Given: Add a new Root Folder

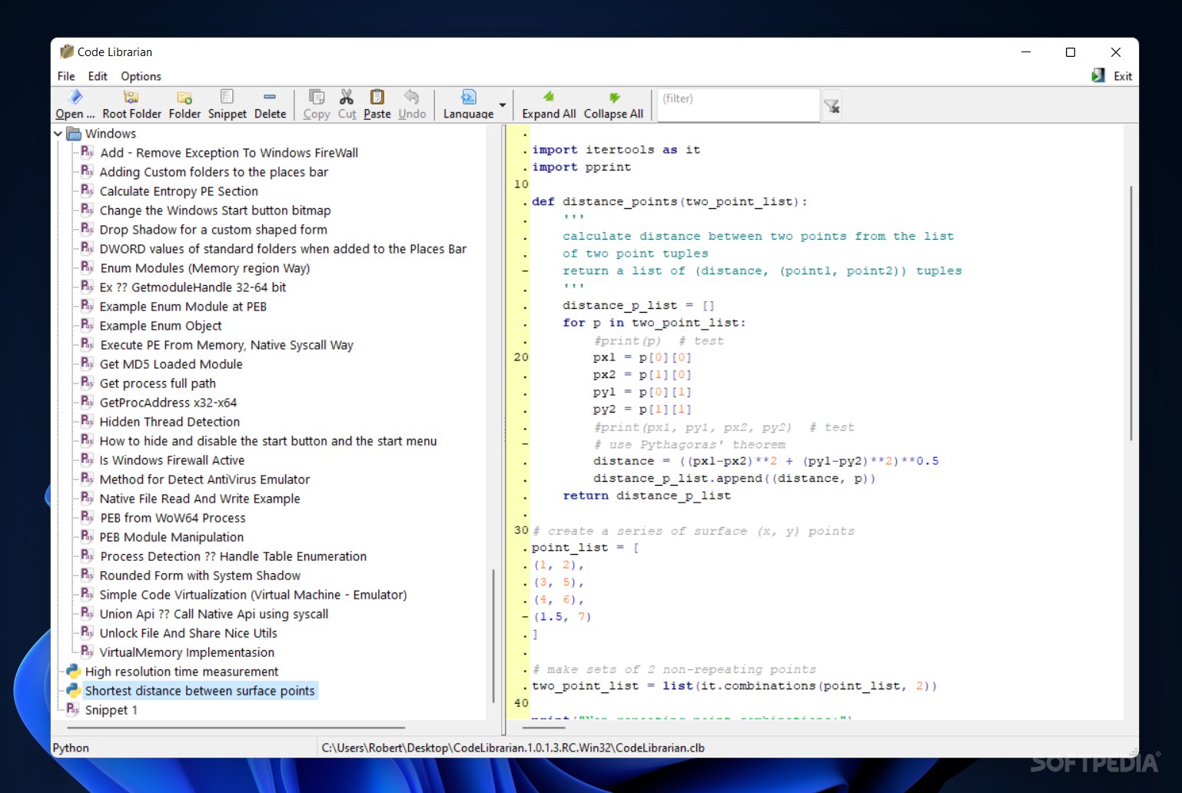Looking at the screenshot, I should [131, 105].
